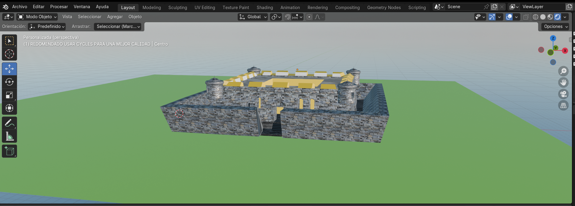Select the Rotate tool

(9, 82)
